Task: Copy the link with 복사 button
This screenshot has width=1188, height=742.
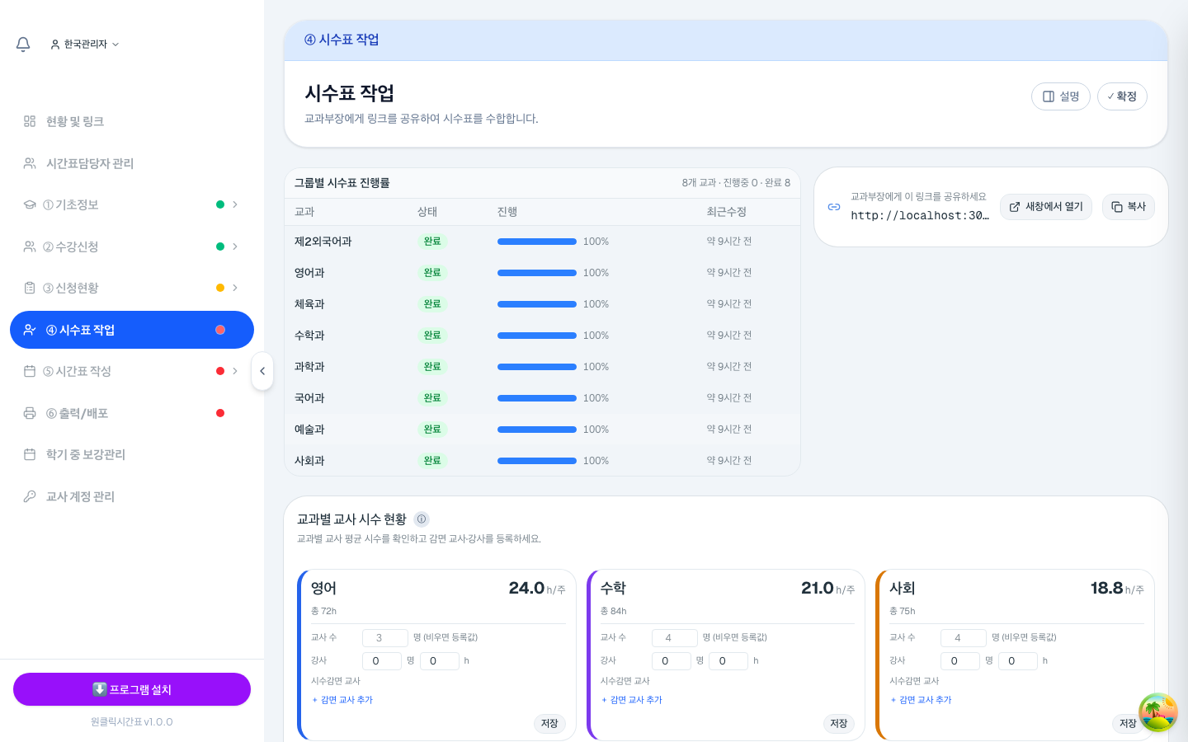Action: [x=1129, y=207]
